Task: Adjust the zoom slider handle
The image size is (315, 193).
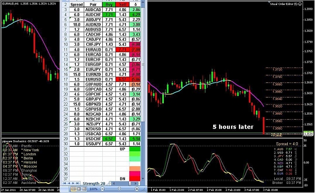Action: coord(119,189)
